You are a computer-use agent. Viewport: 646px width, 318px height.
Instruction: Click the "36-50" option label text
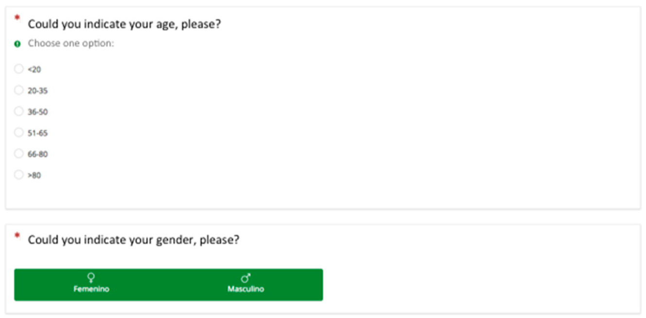(x=37, y=112)
